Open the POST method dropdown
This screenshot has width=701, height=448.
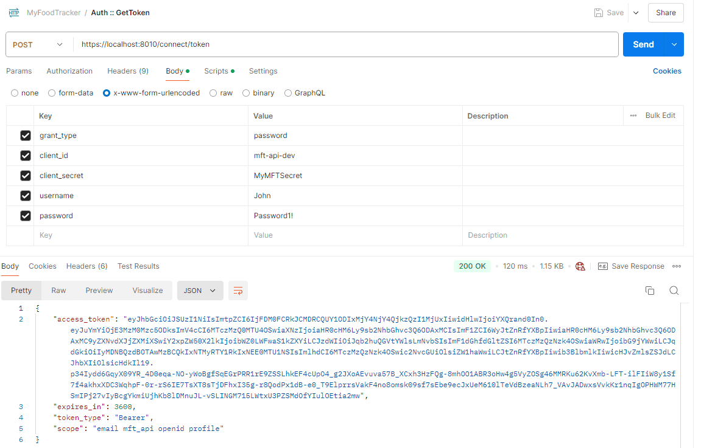(x=38, y=44)
